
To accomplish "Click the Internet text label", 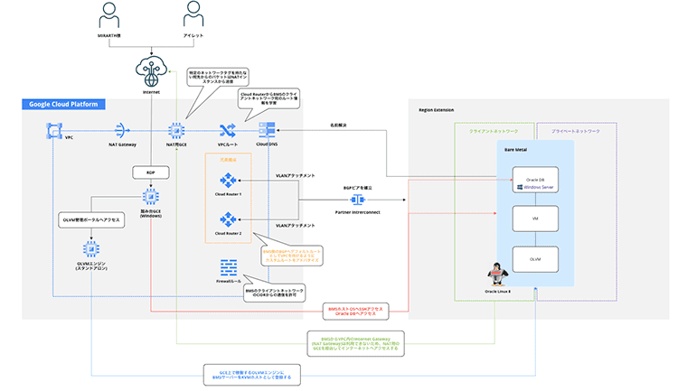I will 151,92.
